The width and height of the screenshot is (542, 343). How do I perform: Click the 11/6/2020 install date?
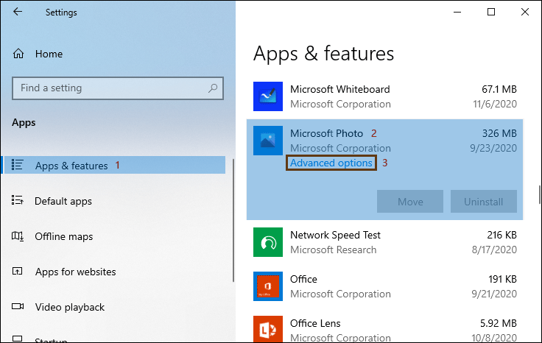[x=495, y=105]
